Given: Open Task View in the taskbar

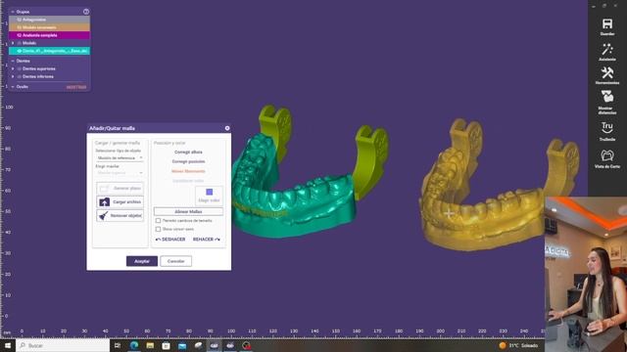Looking at the screenshot, I should tap(118, 345).
